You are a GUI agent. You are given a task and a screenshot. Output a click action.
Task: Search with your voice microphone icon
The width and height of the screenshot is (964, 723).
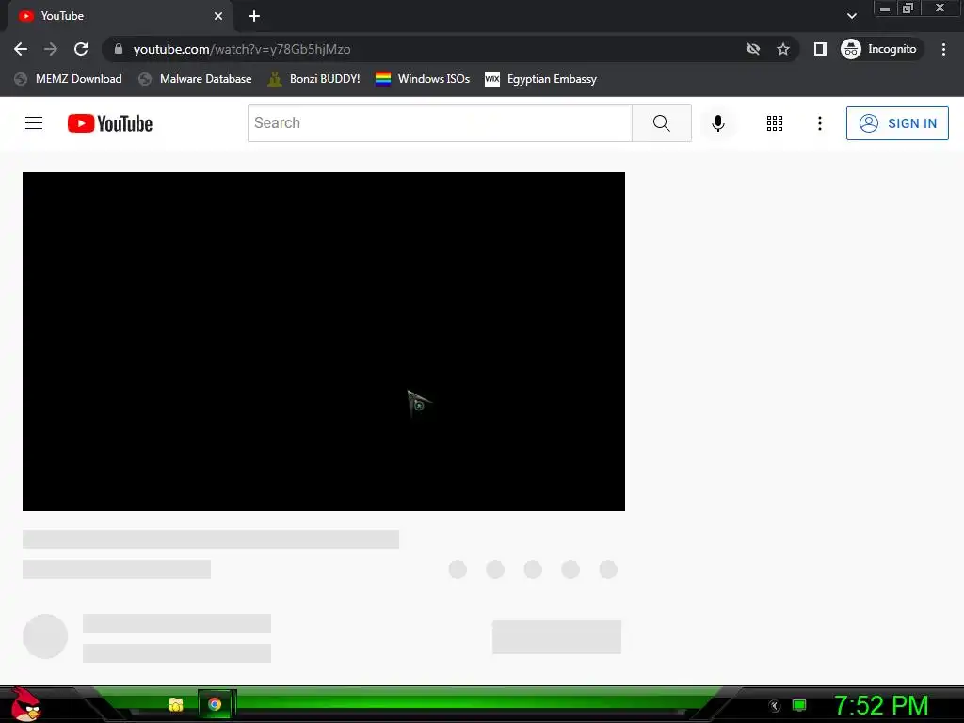click(x=717, y=123)
